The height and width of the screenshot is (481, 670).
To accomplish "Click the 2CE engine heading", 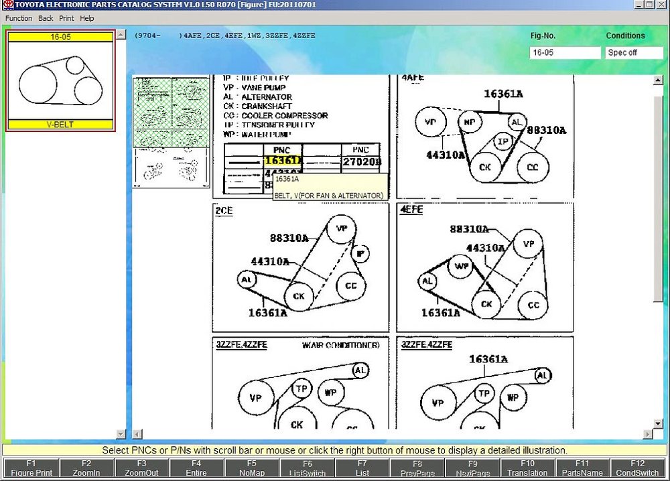I will (224, 210).
